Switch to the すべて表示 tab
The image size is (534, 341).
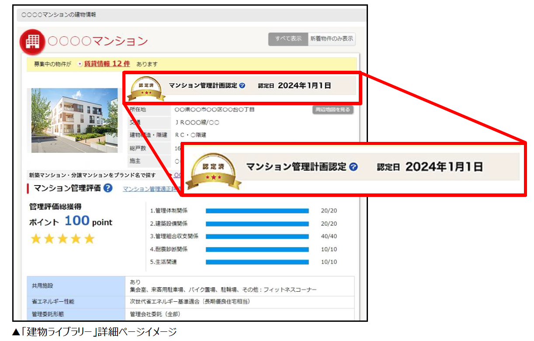(x=288, y=39)
